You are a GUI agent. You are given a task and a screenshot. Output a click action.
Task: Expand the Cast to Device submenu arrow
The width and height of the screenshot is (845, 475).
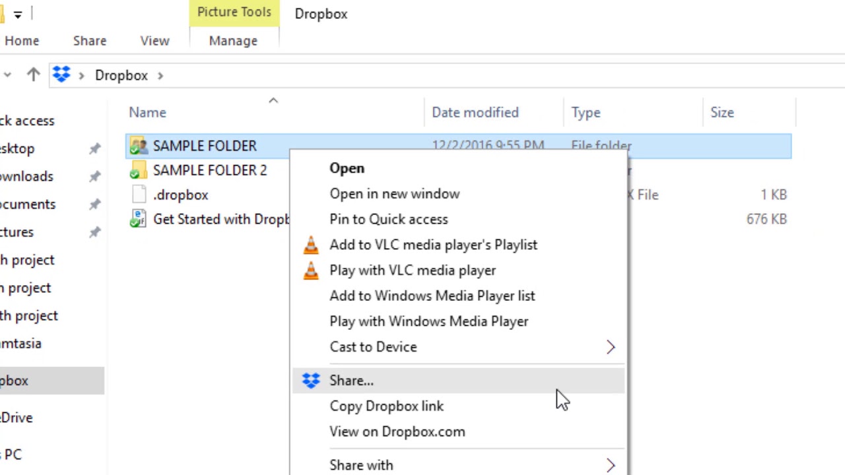[x=611, y=347]
